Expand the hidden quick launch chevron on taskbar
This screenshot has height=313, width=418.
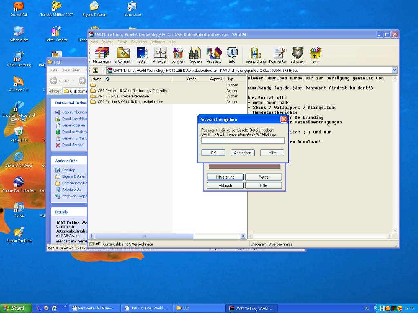click(x=65, y=307)
